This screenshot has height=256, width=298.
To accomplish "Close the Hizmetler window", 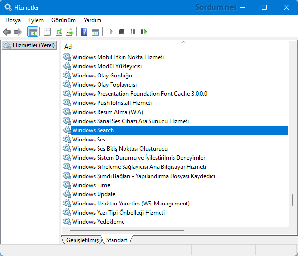I will (286, 7).
